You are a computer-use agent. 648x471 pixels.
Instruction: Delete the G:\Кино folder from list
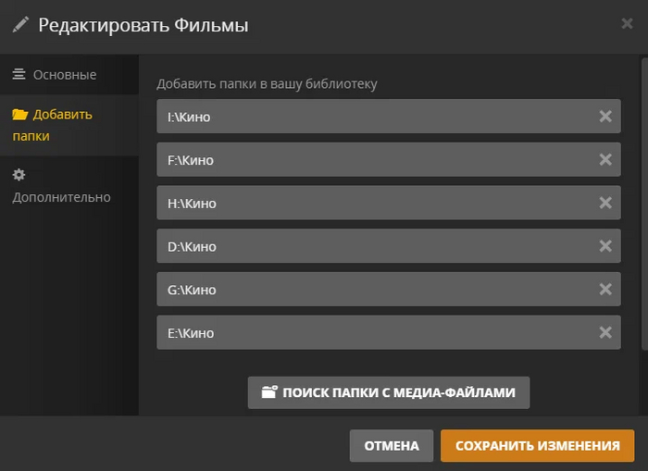pos(605,290)
